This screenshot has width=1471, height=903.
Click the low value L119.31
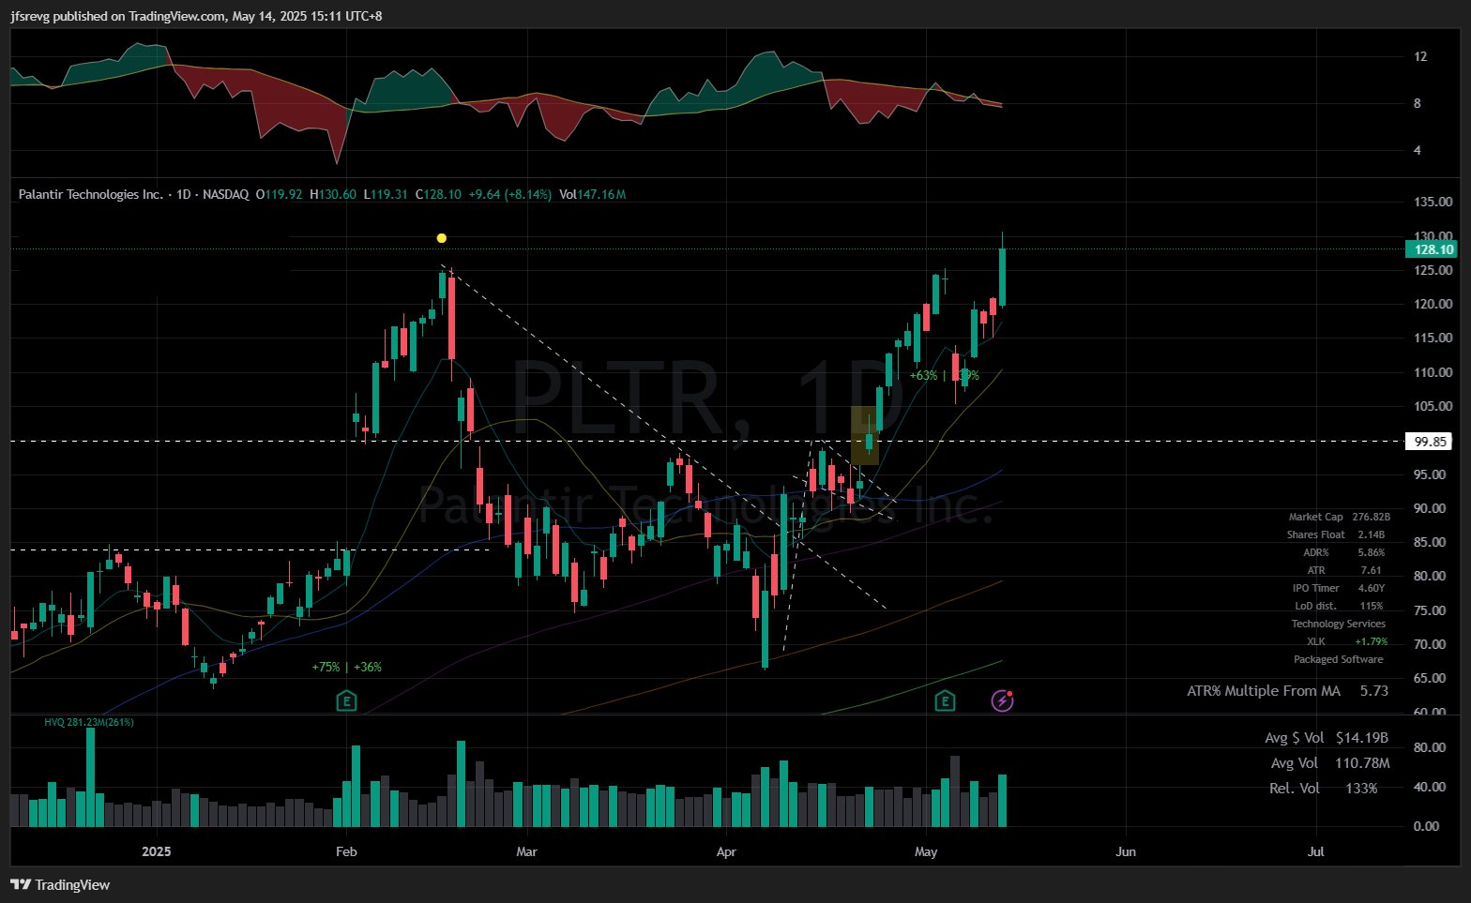click(x=386, y=194)
